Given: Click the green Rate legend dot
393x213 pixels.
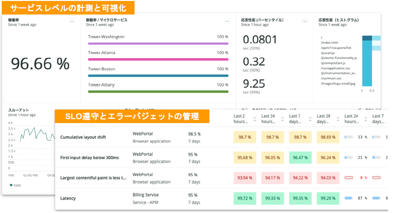Looking at the screenshot, I should pos(11,185).
